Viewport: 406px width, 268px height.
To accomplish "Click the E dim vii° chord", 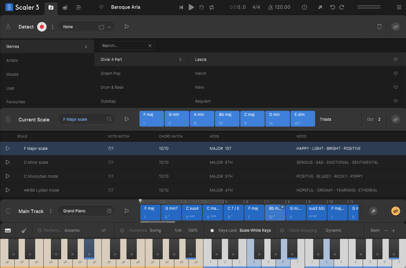I will pyautogui.click(x=303, y=119).
